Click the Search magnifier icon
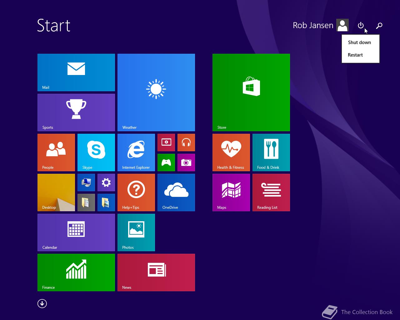 (379, 26)
